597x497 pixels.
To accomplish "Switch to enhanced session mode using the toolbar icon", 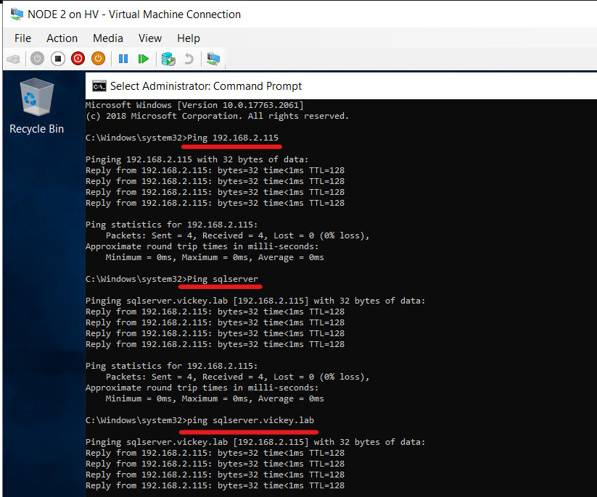I will click(213, 59).
